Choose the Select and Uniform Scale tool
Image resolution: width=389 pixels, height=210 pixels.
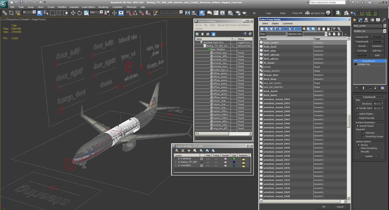(86, 13)
